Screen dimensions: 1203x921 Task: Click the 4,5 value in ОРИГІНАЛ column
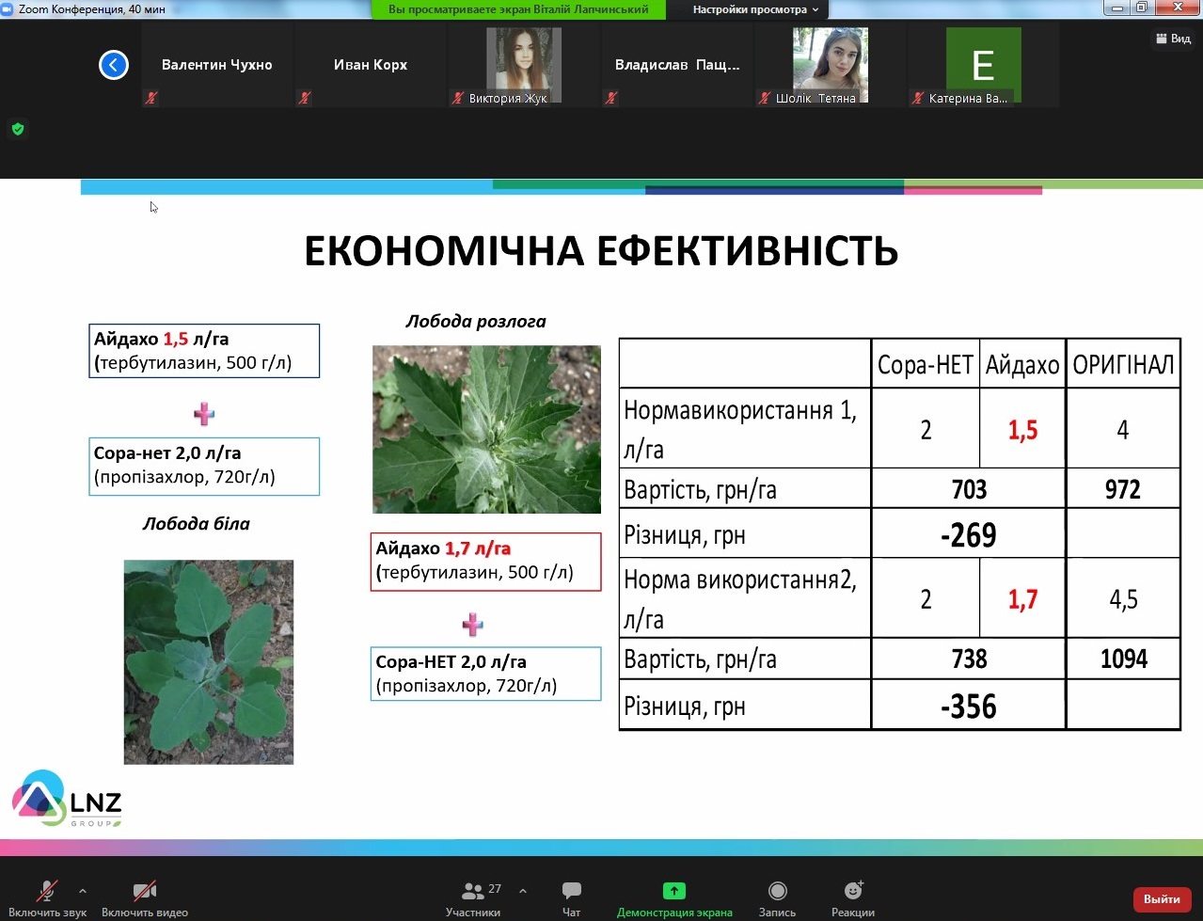point(1123,599)
